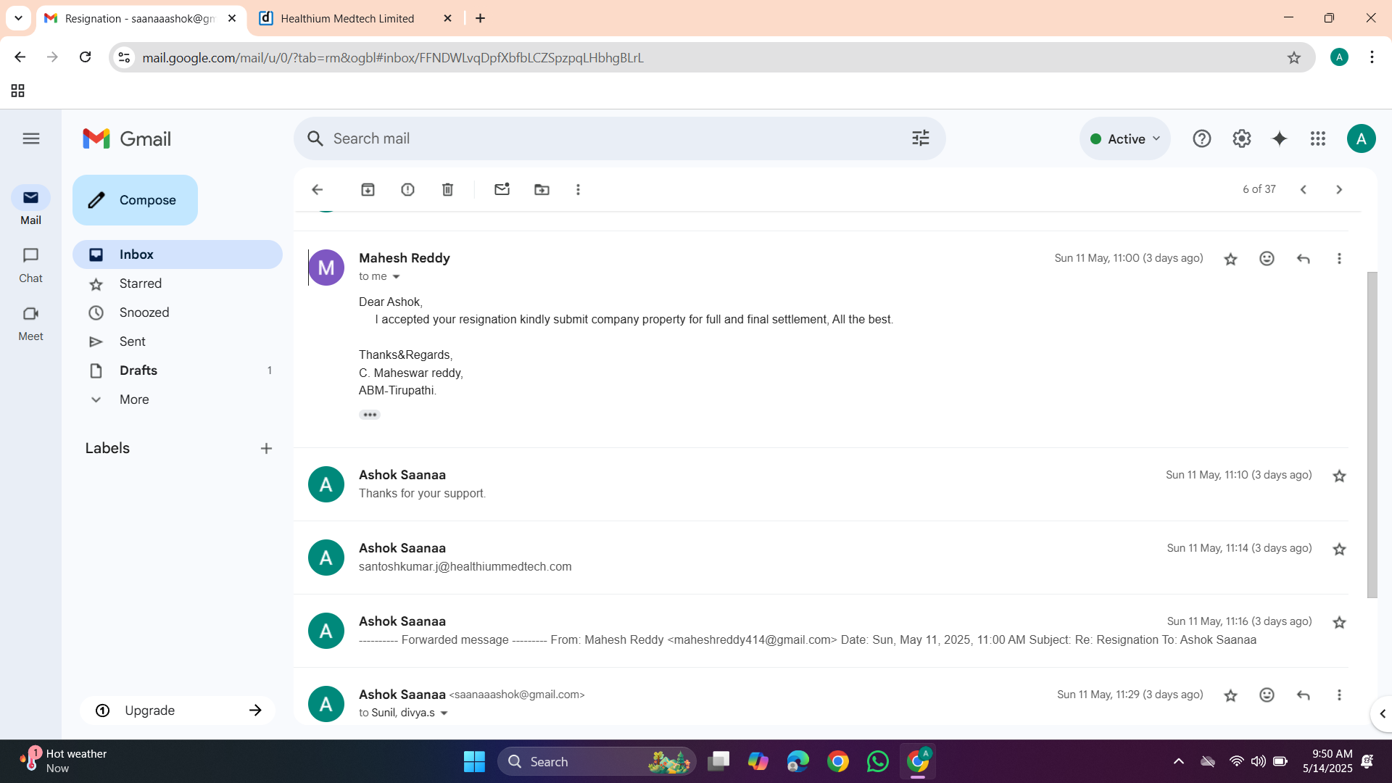The height and width of the screenshot is (783, 1392).
Task: Open the Sent folder
Action: click(132, 341)
